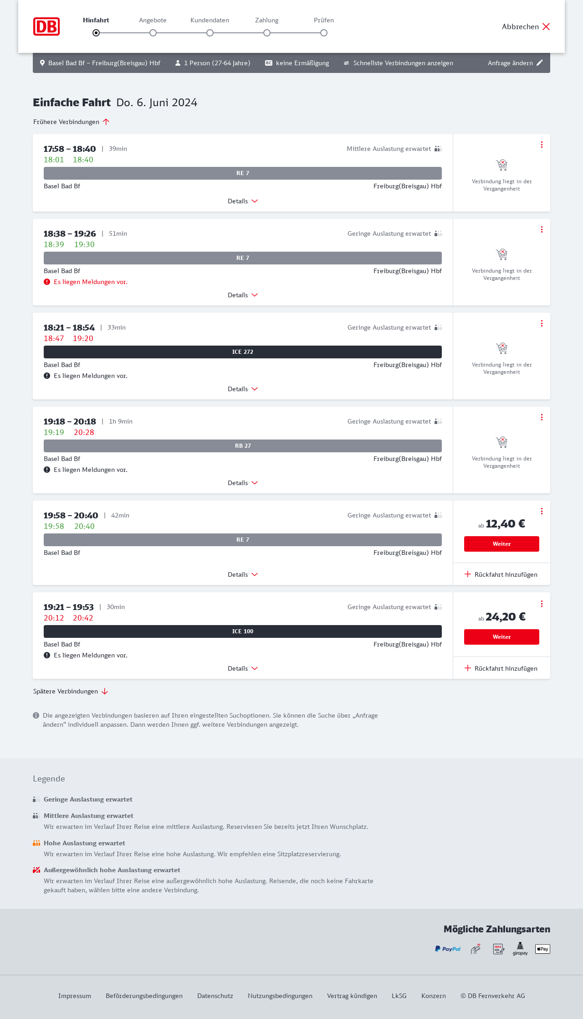Open the Impressum footer link
Image resolution: width=583 pixels, height=1019 pixels.
coord(75,996)
